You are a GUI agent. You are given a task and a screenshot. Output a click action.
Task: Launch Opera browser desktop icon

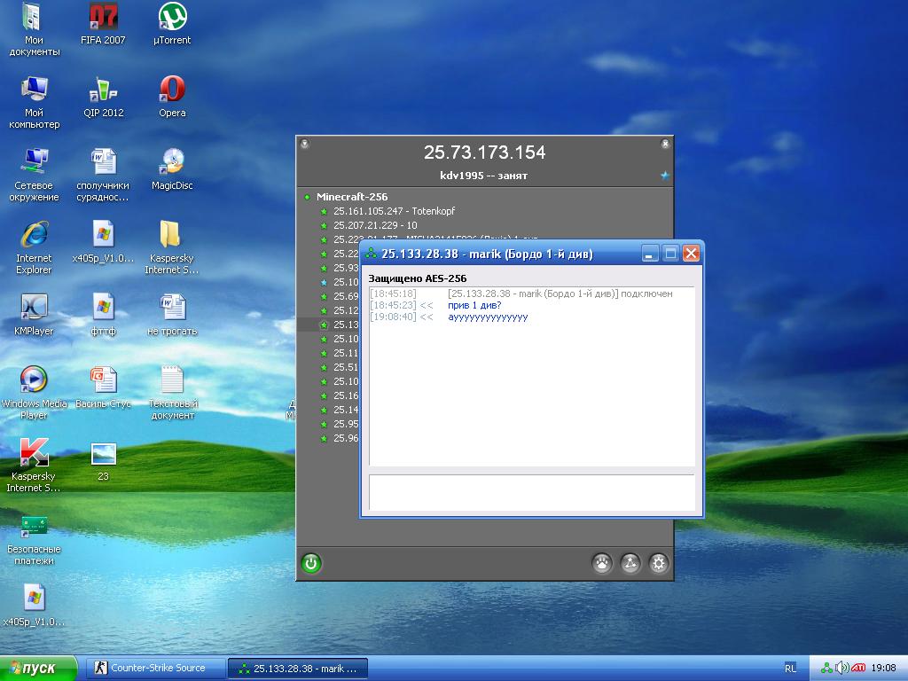coord(172,97)
